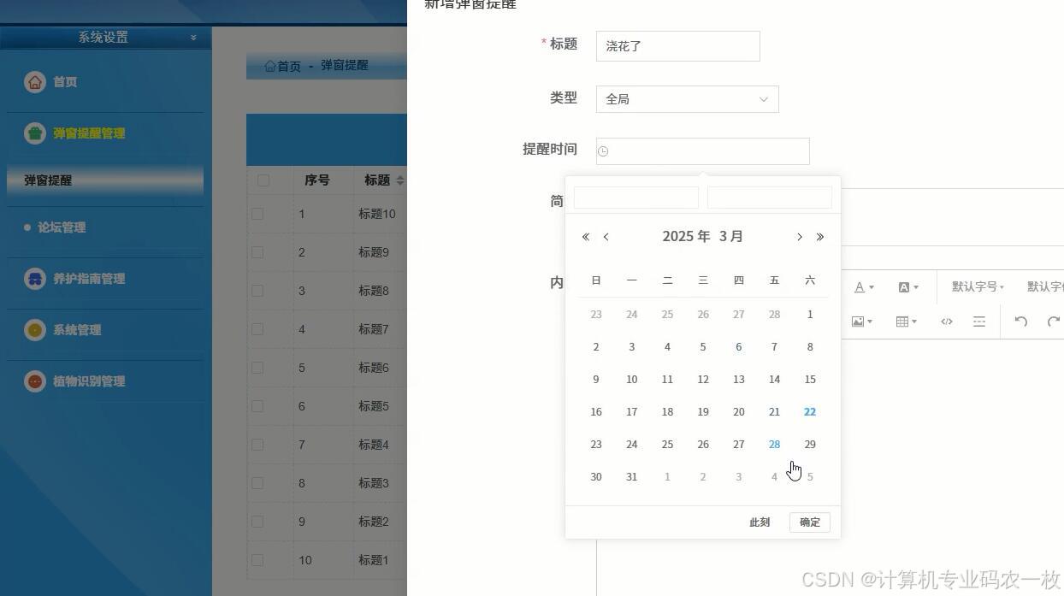This screenshot has width=1064, height=596.
Task: Click the 首页 home sidebar icon
Action: click(34, 82)
